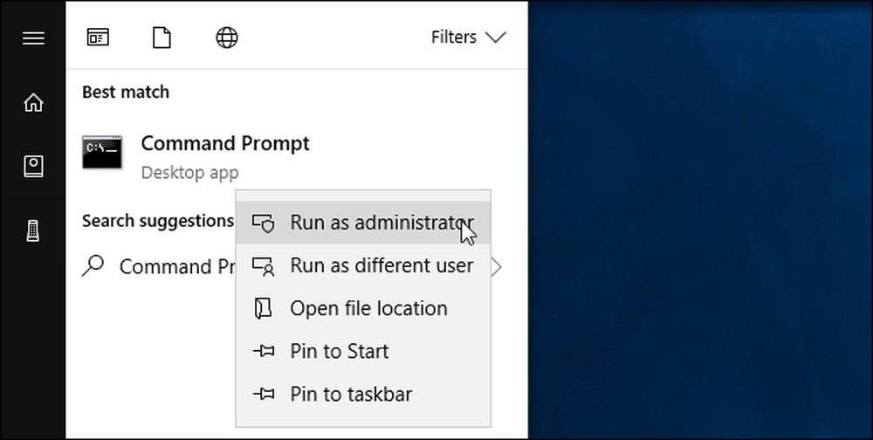Filter results by Documents icon
The width and height of the screenshot is (873, 440).
pos(162,38)
